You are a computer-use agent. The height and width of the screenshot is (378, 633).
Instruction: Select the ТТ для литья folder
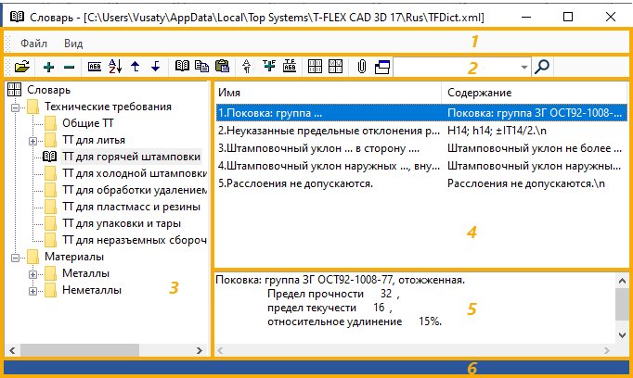[94, 140]
